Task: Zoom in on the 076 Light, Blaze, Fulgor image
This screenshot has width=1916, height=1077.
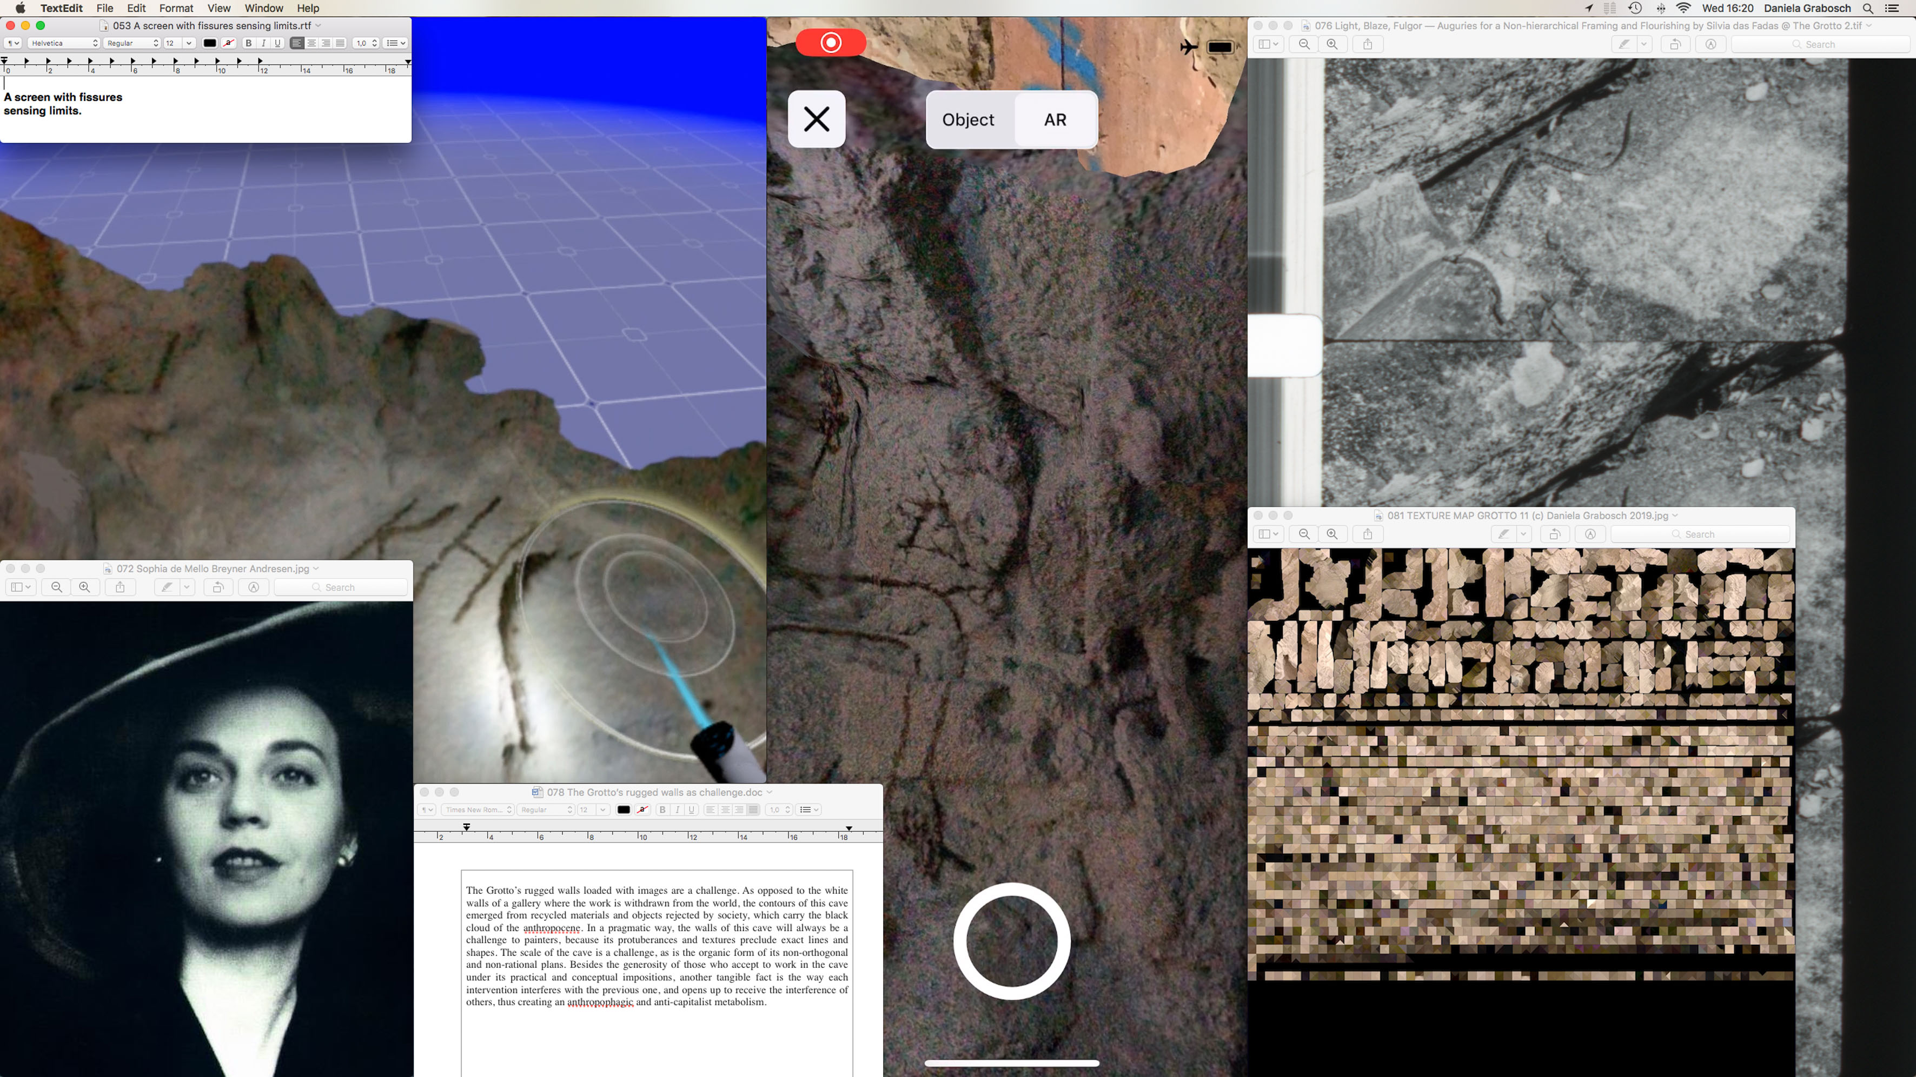Action: click(1332, 44)
